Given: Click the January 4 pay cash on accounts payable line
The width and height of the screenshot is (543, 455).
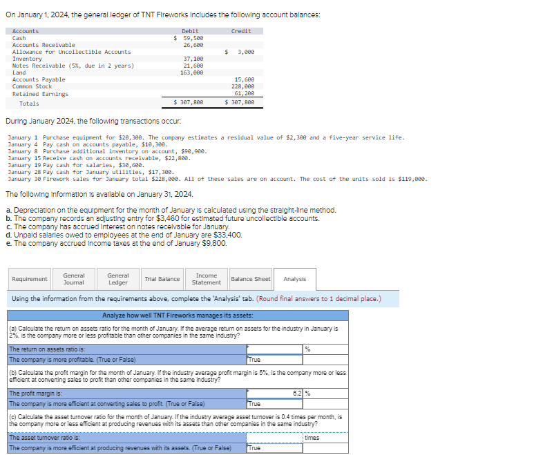Looking at the screenshot, I should [88, 144].
